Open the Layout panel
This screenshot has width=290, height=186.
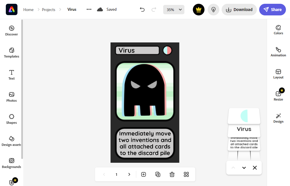pyautogui.click(x=278, y=74)
